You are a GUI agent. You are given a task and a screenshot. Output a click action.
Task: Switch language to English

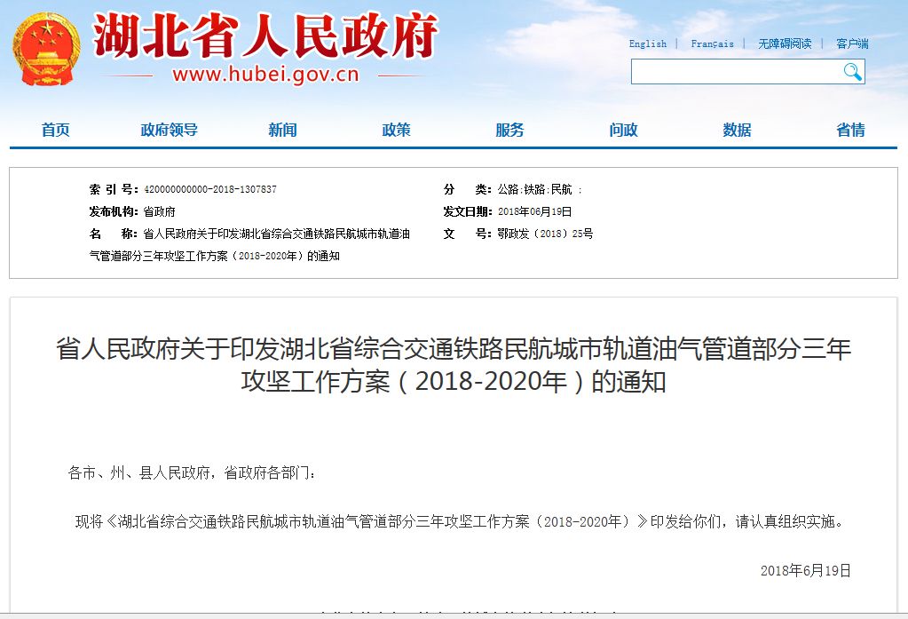coord(647,44)
